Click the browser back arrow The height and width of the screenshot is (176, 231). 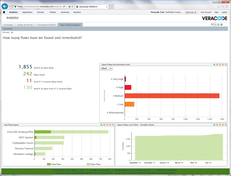pyautogui.click(x=5, y=6)
